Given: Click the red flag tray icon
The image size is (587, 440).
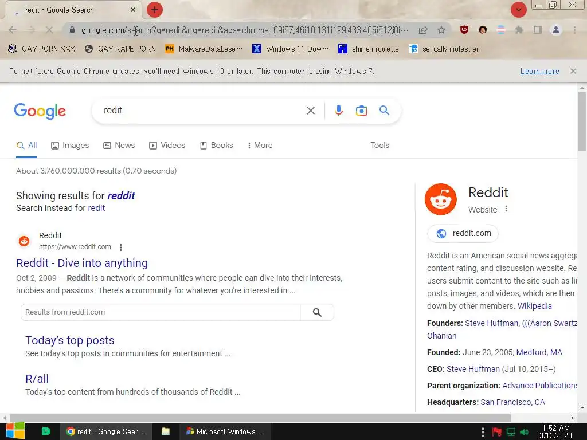Looking at the screenshot, I should pyautogui.click(x=497, y=432).
